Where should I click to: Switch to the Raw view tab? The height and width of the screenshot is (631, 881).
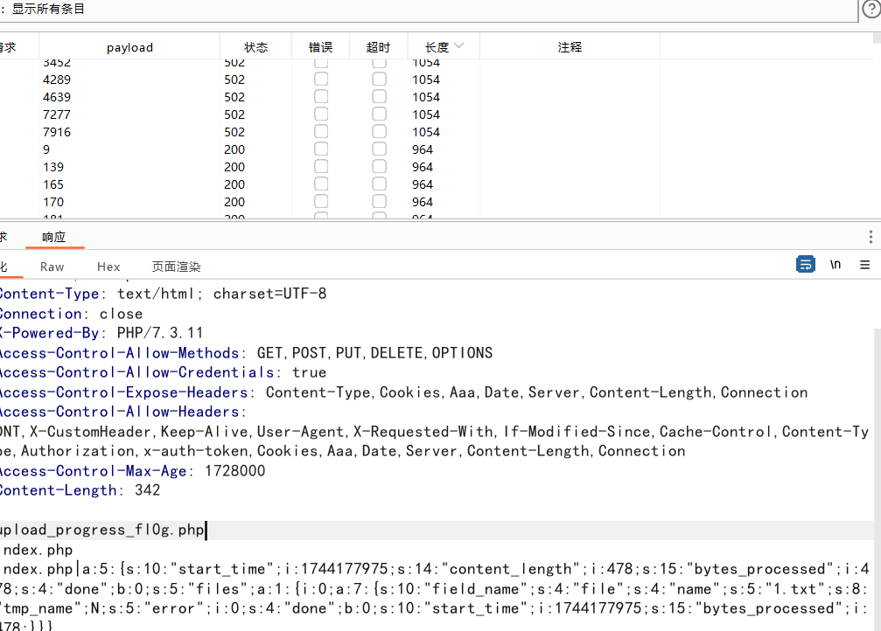tap(52, 267)
